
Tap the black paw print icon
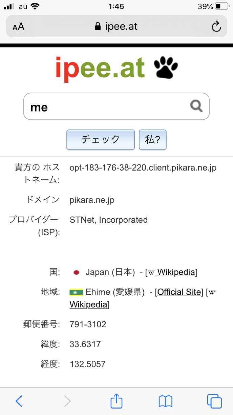[166, 68]
